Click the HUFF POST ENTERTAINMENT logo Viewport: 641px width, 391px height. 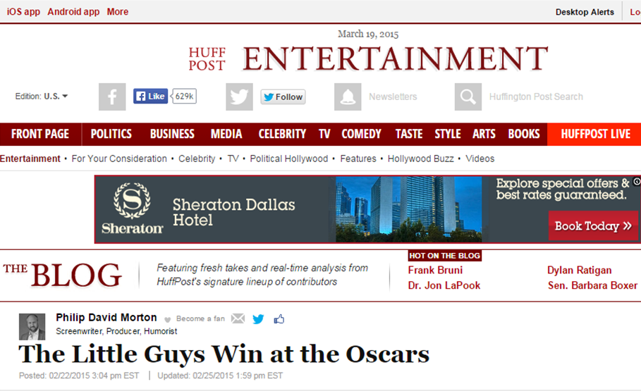(x=368, y=58)
